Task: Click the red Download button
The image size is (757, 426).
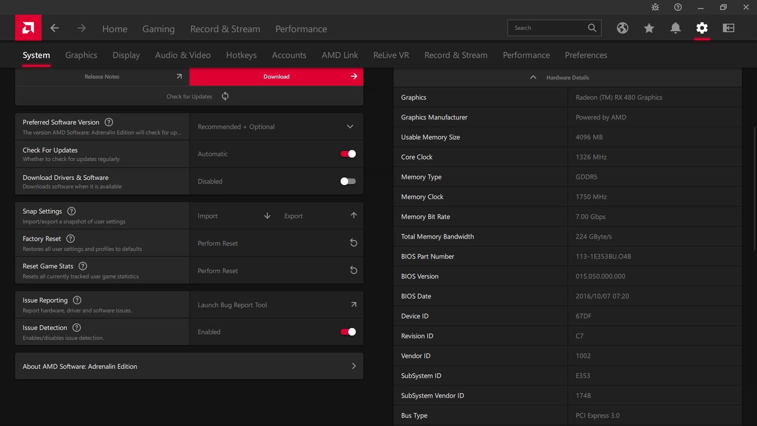Action: coord(276,77)
